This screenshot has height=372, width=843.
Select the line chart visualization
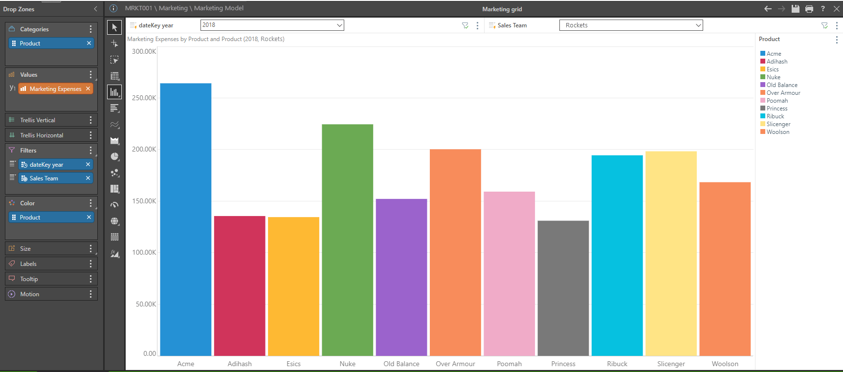click(114, 124)
